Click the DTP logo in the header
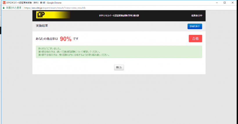238x124 pixels. pyautogui.click(x=41, y=15)
